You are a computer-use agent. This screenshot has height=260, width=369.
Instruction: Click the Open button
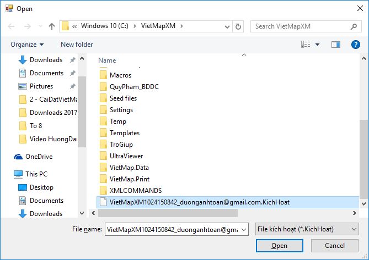[279, 246]
